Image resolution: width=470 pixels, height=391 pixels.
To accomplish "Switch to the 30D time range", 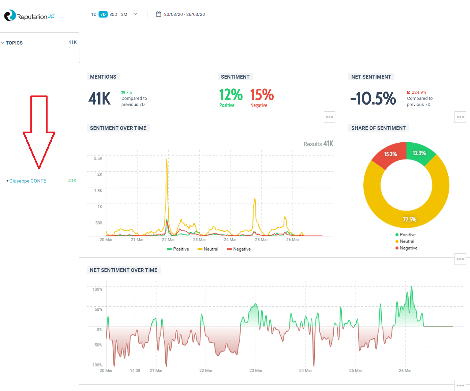I will [113, 14].
